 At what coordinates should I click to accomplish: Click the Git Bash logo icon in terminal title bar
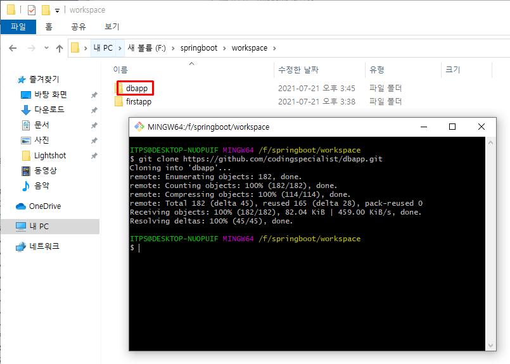[139, 127]
